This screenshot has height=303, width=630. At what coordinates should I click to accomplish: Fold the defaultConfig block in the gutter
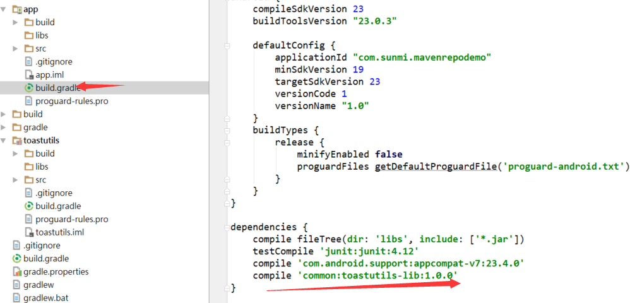pos(227,47)
